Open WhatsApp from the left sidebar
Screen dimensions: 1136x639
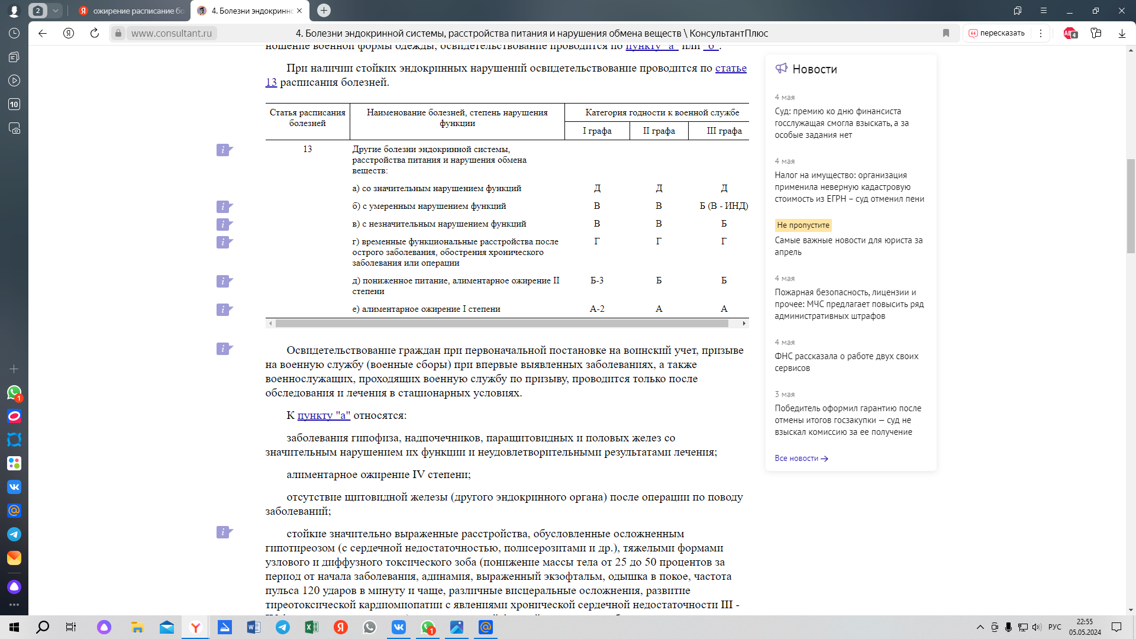click(14, 393)
